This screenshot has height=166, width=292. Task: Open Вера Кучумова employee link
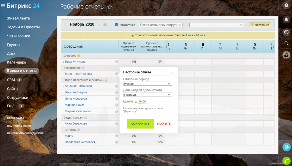coord(75,61)
